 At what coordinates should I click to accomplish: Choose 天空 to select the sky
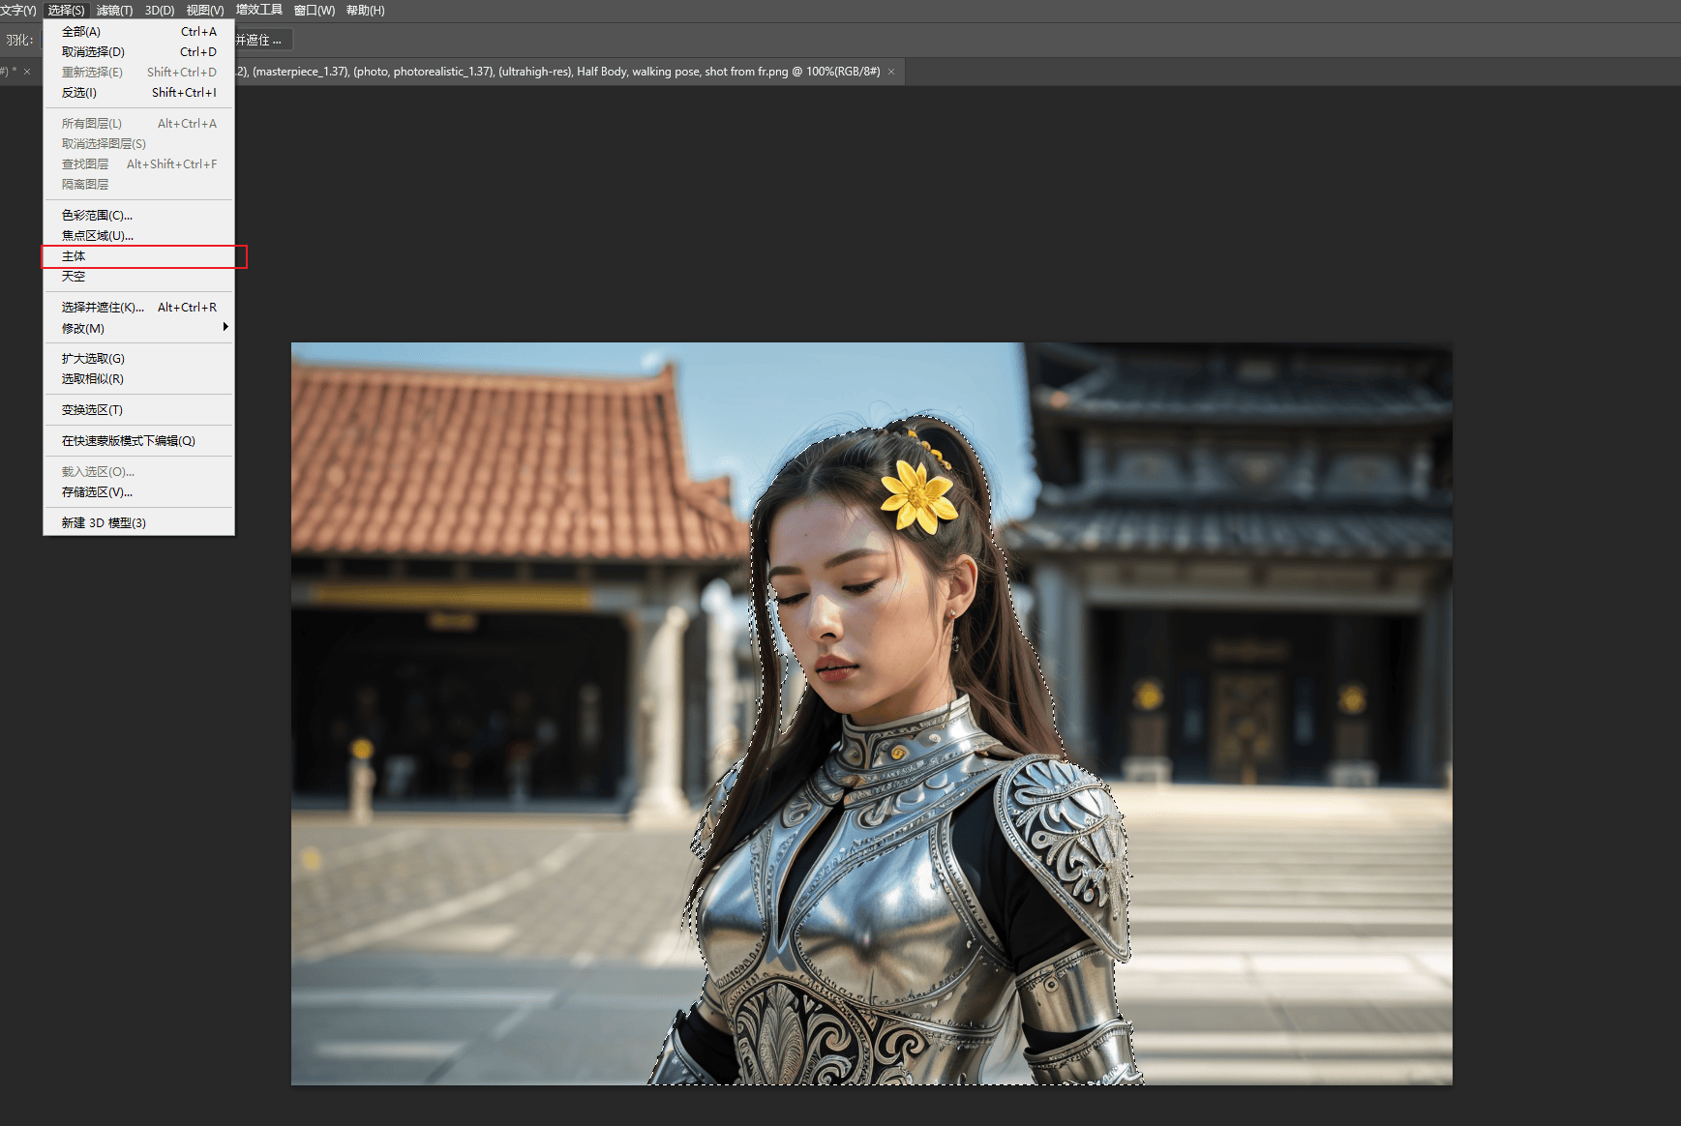(x=139, y=277)
